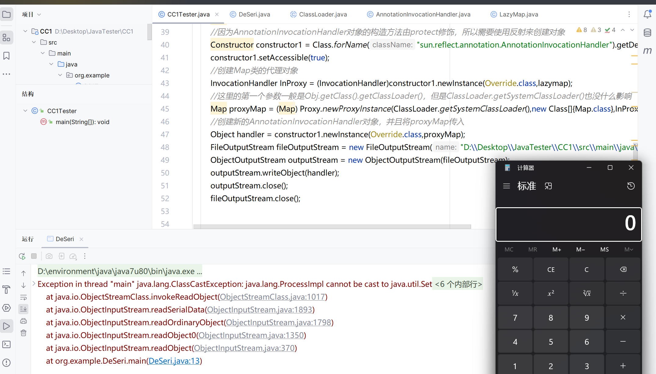Image resolution: width=656 pixels, height=374 pixels.
Task: Open the Bookmarks sidebar icon
Action: point(6,56)
